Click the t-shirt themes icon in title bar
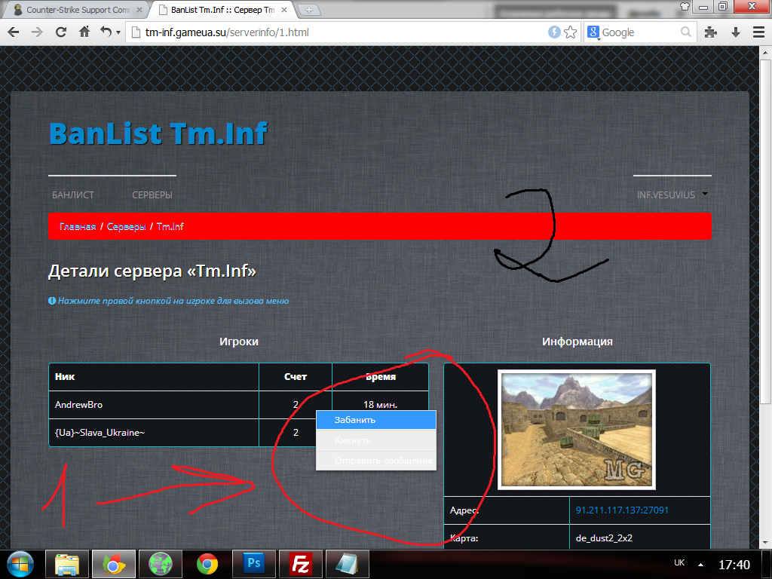The image size is (772, 579). point(685,6)
